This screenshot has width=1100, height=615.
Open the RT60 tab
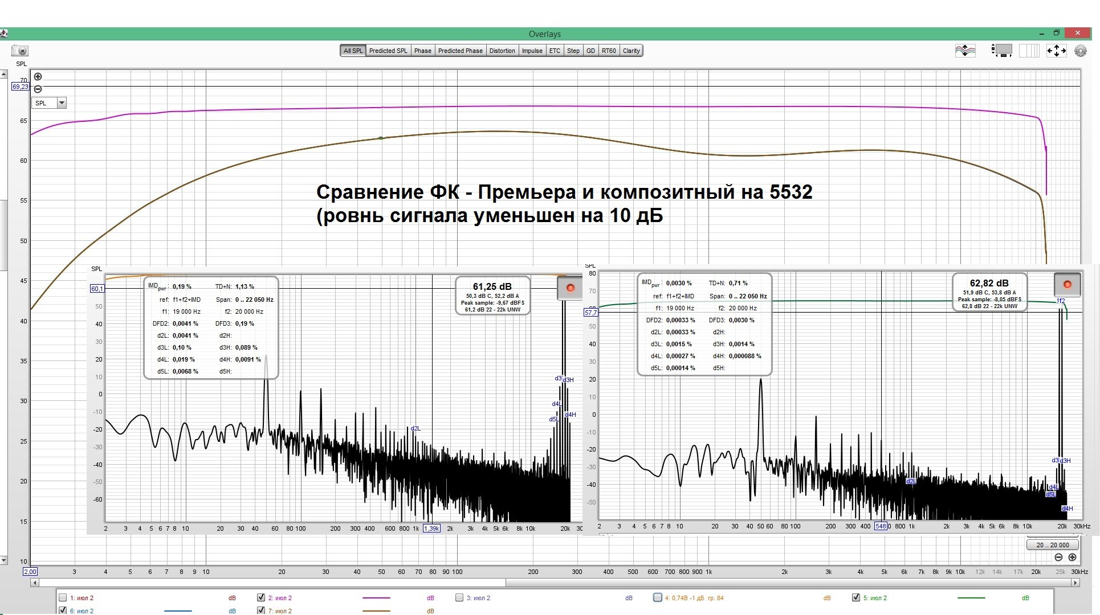pyautogui.click(x=609, y=51)
